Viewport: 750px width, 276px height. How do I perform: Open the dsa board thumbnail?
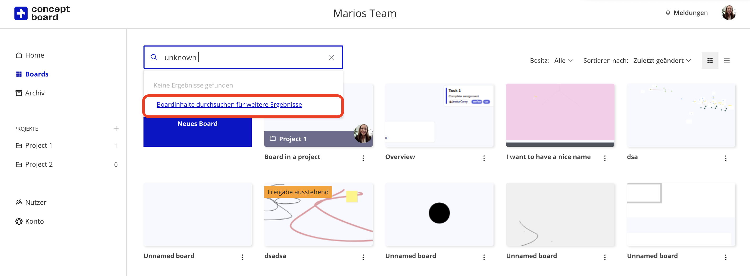click(x=681, y=115)
